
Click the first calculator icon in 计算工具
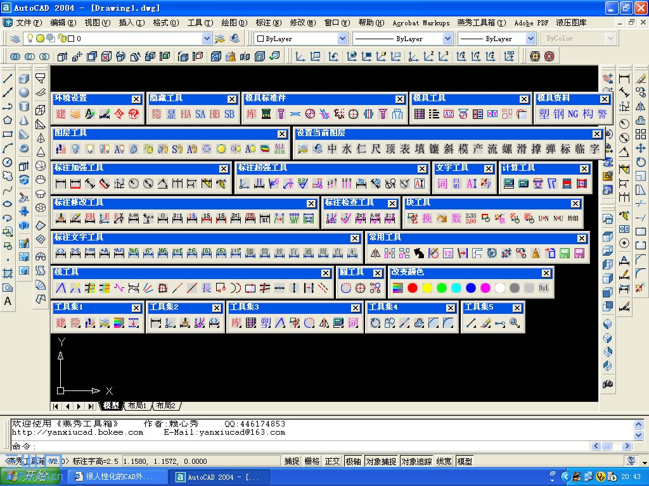point(509,184)
